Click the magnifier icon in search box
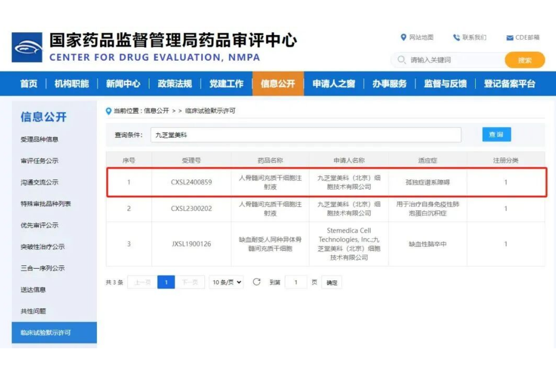This screenshot has height=381, width=556. [401, 60]
